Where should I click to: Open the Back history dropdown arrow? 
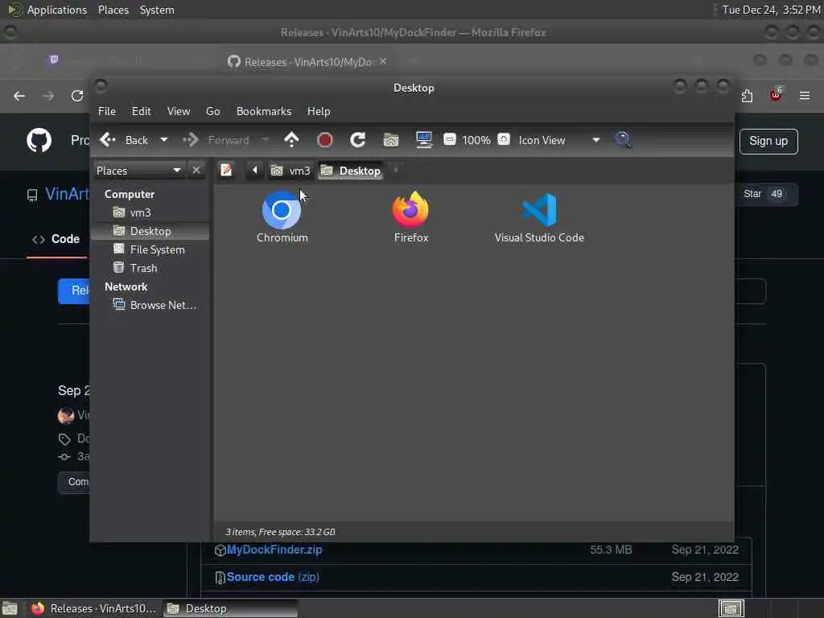point(164,140)
